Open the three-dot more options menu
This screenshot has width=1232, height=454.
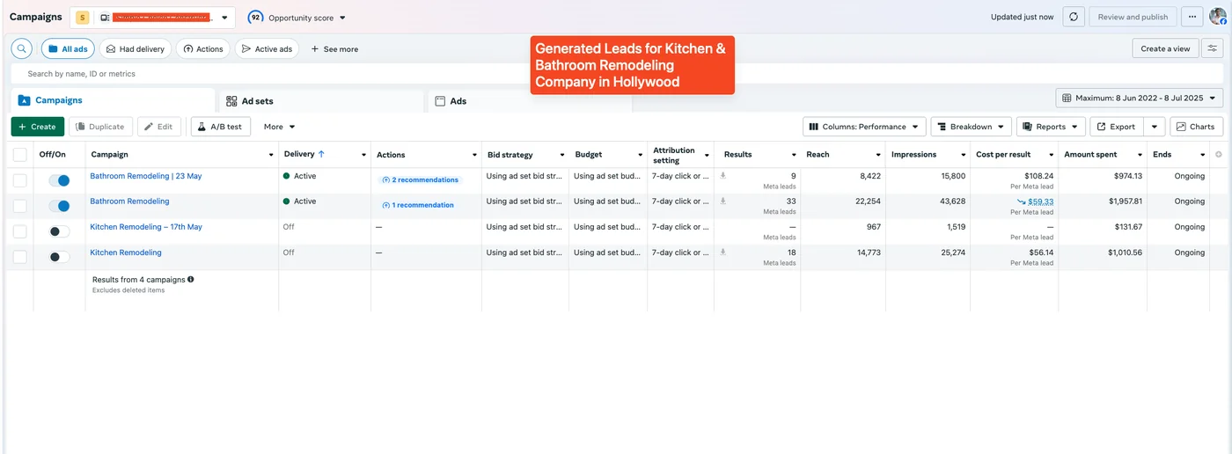pos(1192,17)
